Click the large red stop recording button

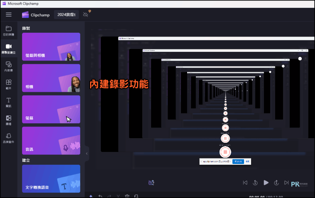225,152
